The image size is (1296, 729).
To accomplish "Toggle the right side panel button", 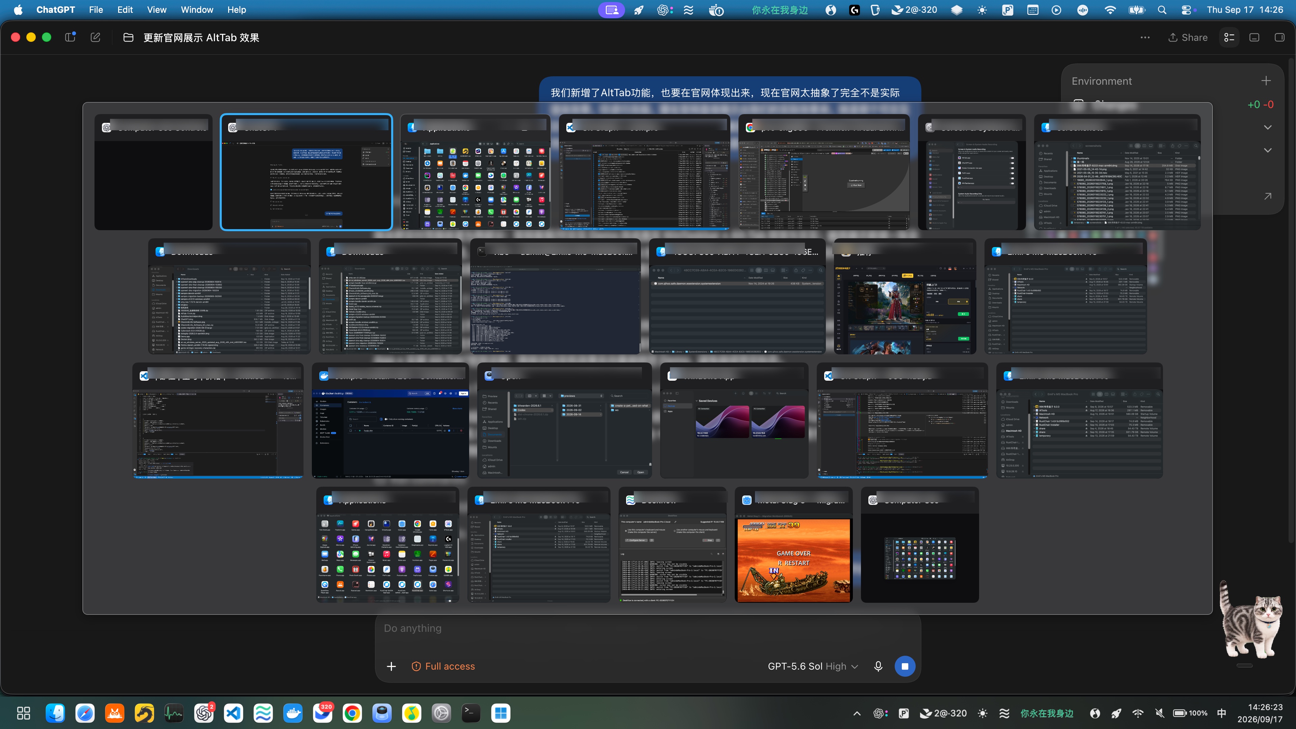I will (x=1279, y=37).
